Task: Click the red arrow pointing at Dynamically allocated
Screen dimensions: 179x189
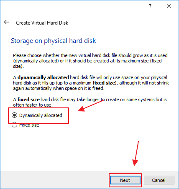Action: pyautogui.click(x=91, y=106)
